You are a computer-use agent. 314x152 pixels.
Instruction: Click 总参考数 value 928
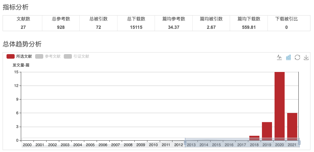coord(61,27)
